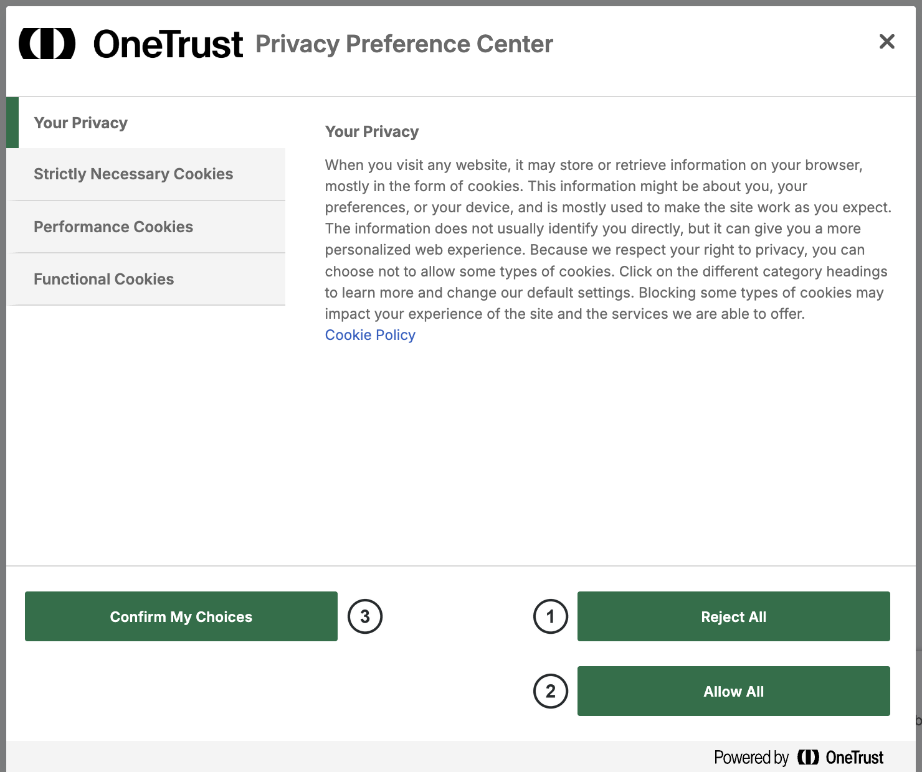
Task: Show the Functional Cookies section
Action: 146,279
